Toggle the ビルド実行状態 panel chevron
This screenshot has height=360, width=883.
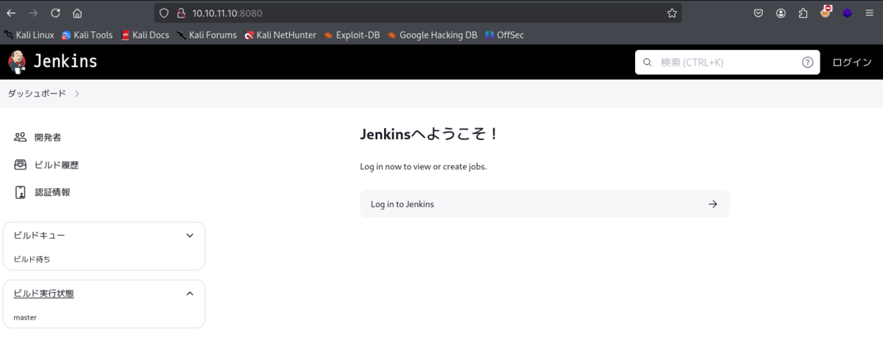pyautogui.click(x=190, y=294)
